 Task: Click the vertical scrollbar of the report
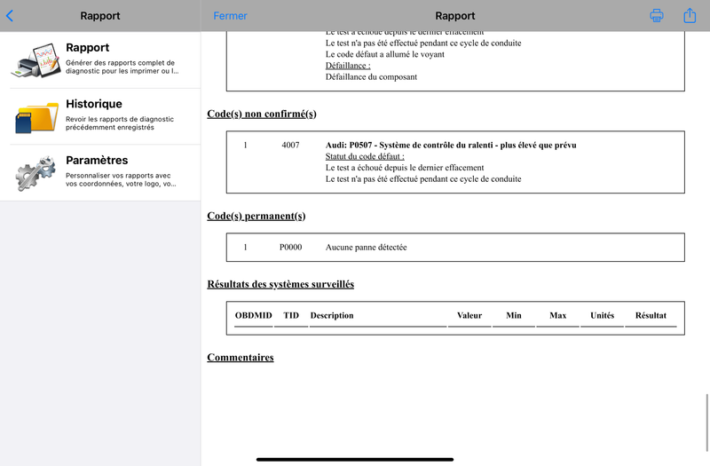click(706, 423)
